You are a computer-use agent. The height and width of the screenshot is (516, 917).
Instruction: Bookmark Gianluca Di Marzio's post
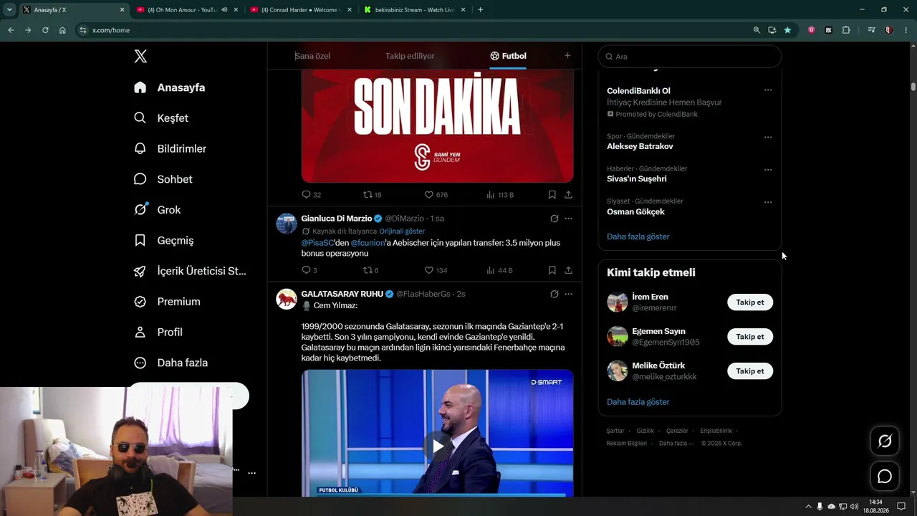click(x=552, y=270)
